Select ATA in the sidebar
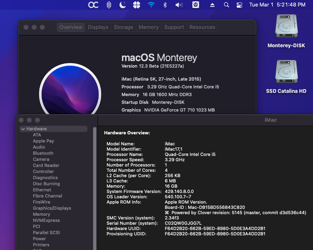313x250 pixels. pos(37,135)
